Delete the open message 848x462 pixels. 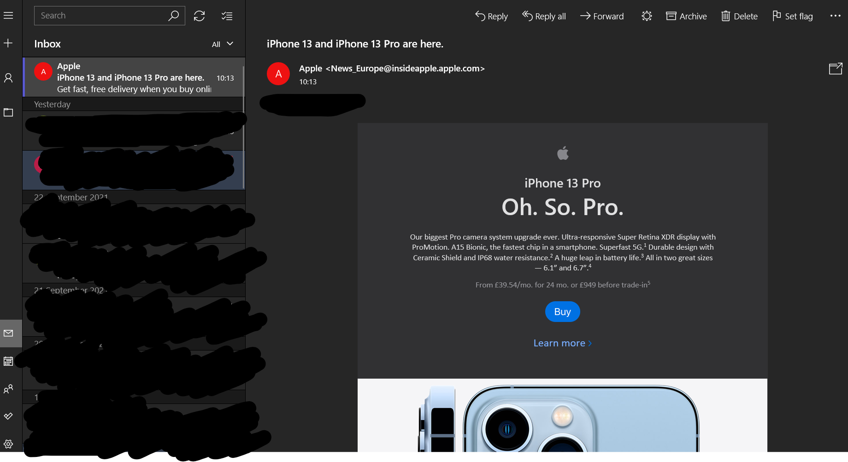(x=739, y=16)
